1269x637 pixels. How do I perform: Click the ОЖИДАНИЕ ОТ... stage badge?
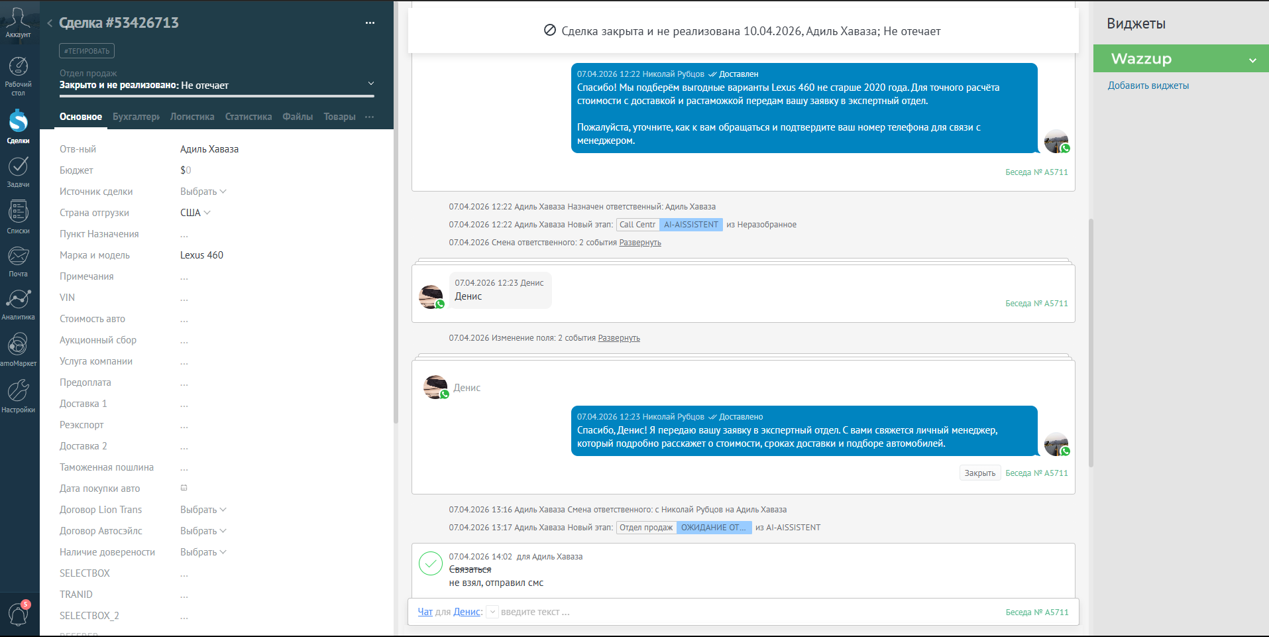pos(714,528)
